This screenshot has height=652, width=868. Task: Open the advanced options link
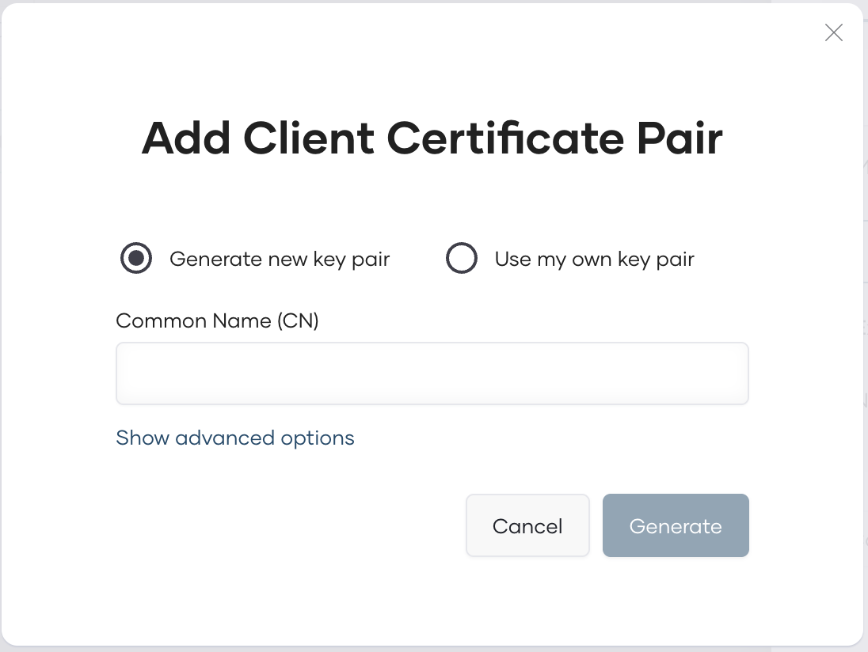click(235, 438)
